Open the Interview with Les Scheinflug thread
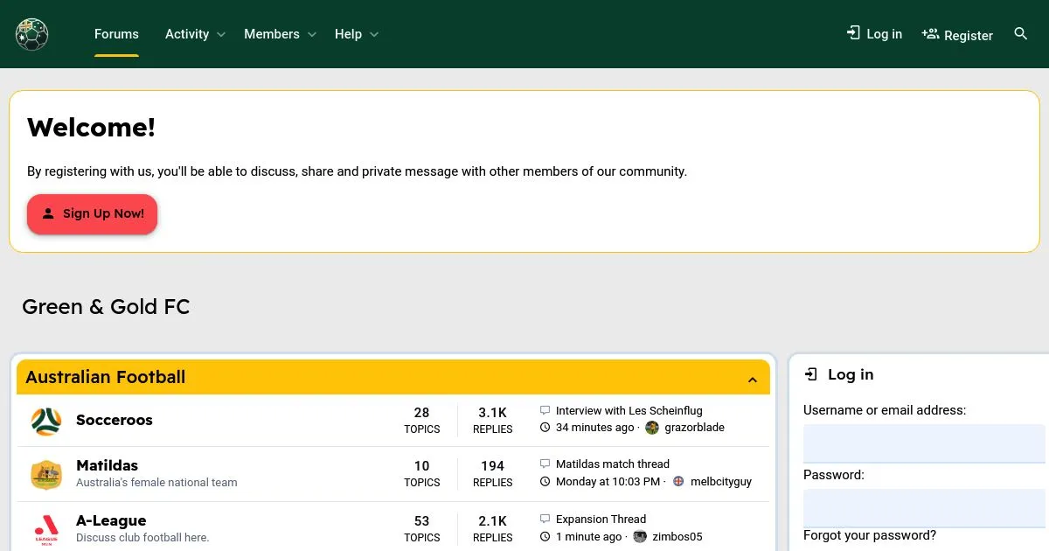Screen dimensions: 1049x551 (629, 410)
